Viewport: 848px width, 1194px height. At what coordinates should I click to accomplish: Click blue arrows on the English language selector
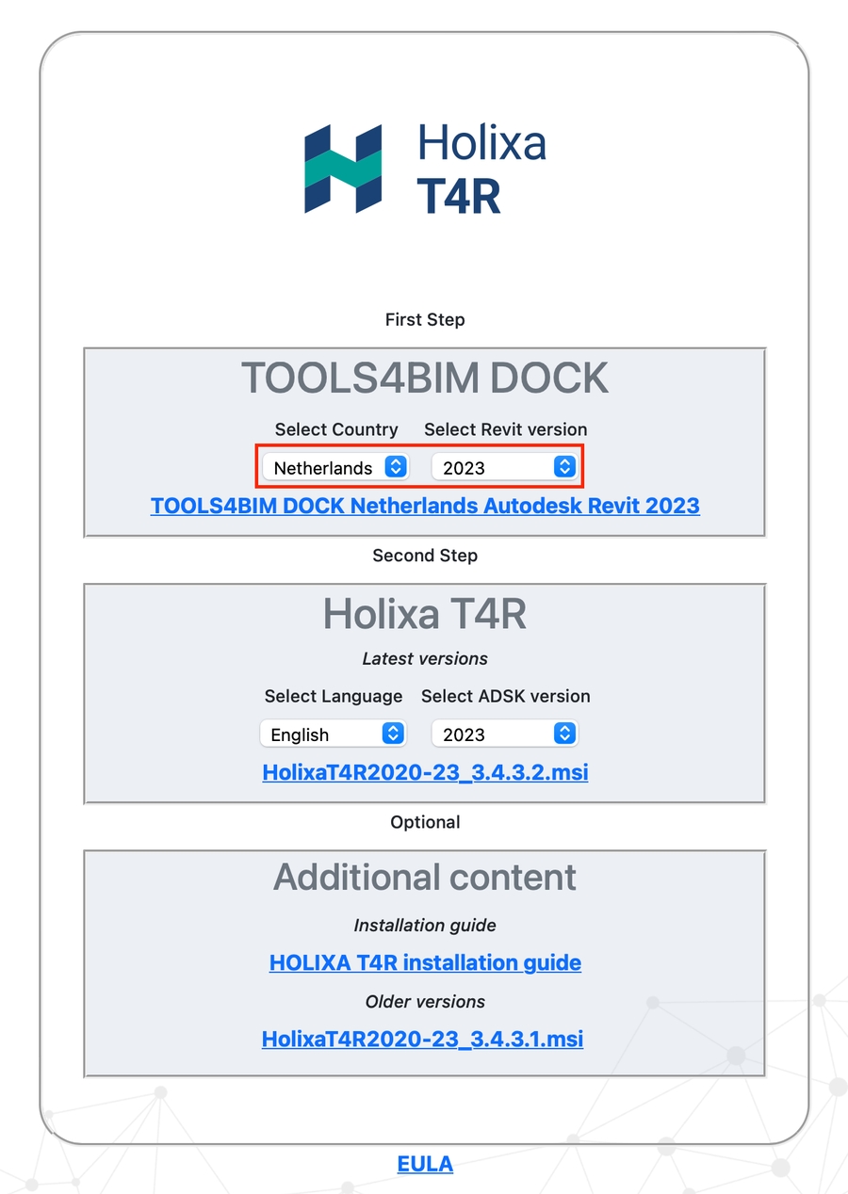click(393, 734)
